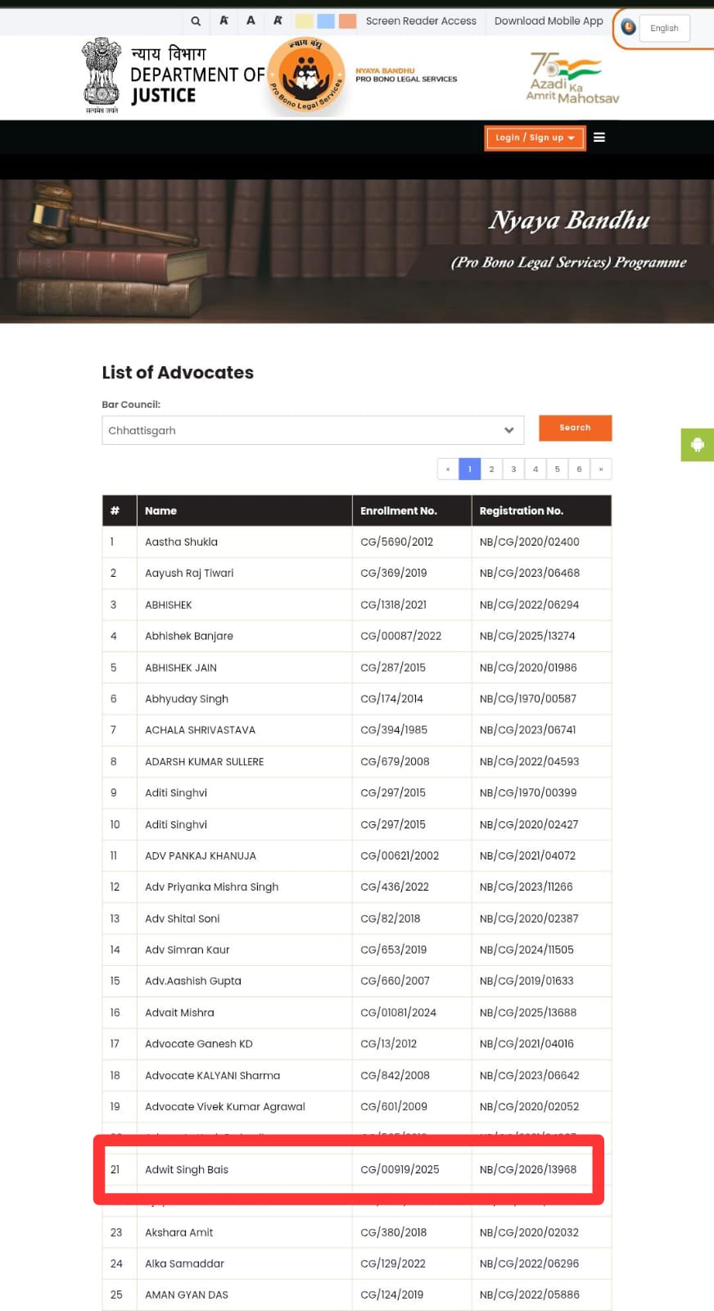
Task: Open Download Mobile App link
Action: click(549, 21)
